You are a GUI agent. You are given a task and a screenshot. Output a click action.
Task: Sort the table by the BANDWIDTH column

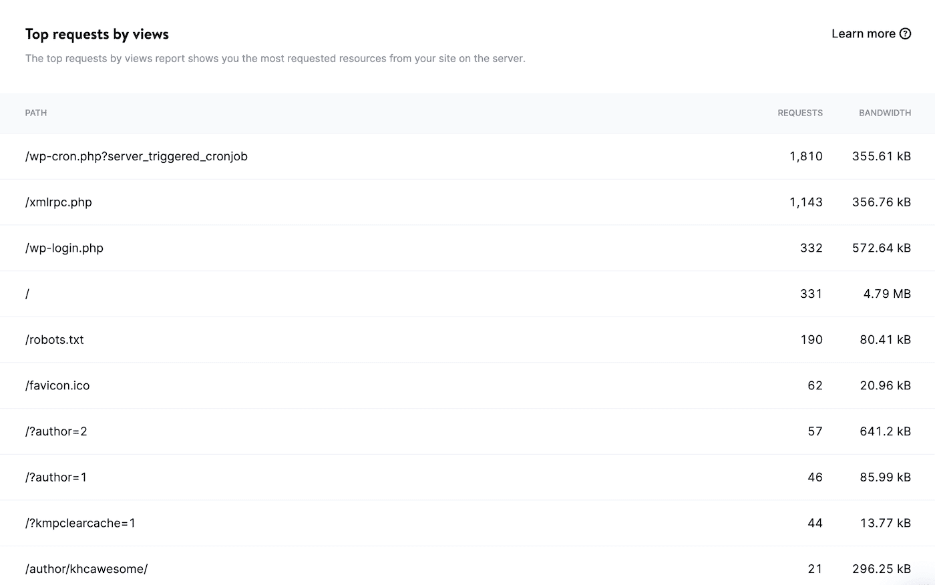tap(884, 113)
